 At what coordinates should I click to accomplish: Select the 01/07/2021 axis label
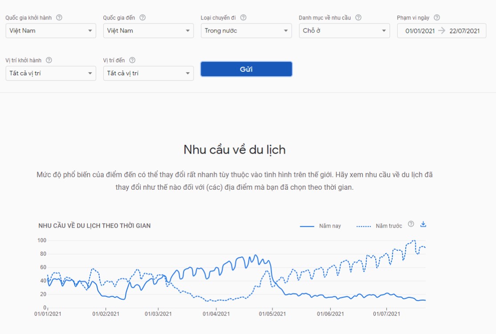(386, 314)
